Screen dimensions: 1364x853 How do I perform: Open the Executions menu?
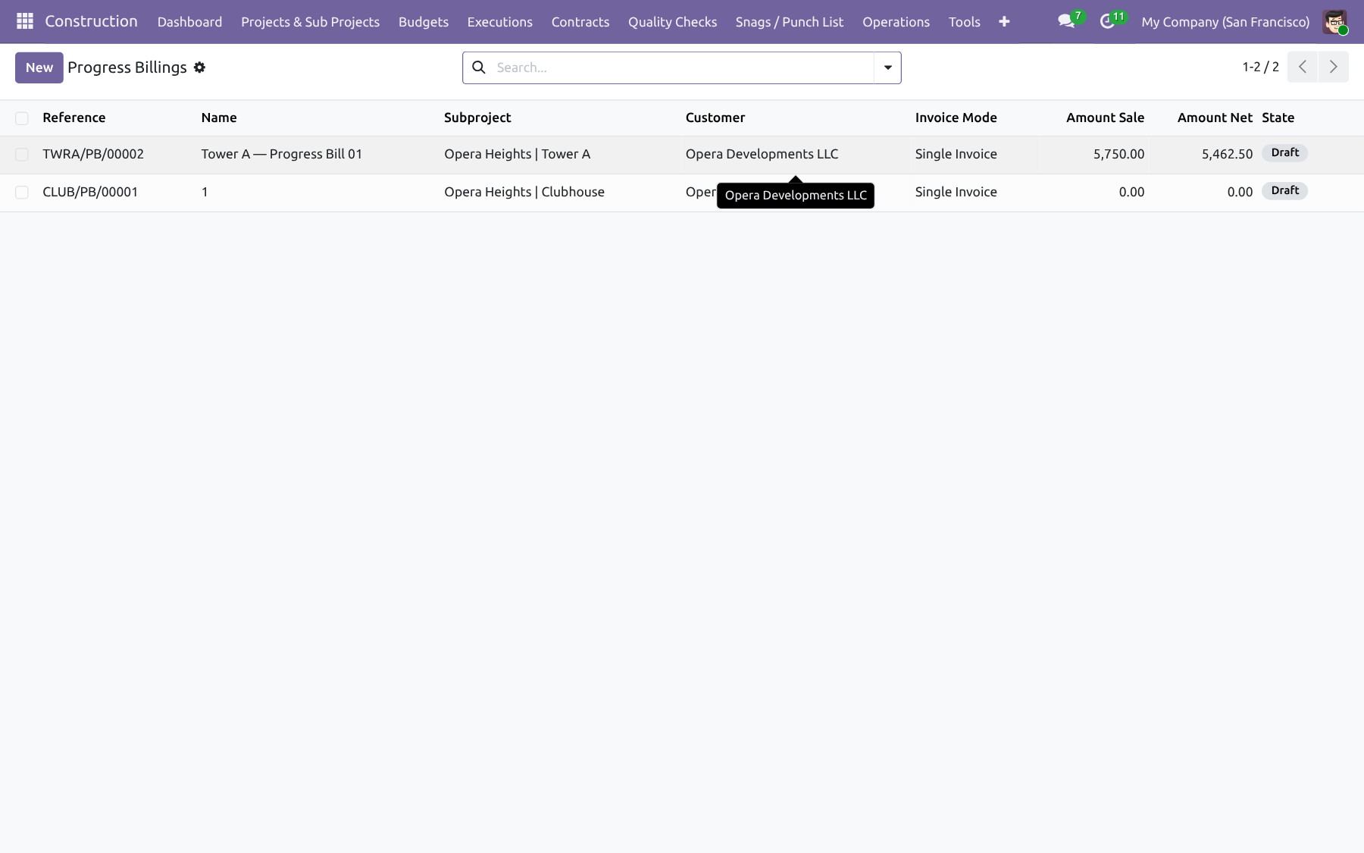pos(500,22)
